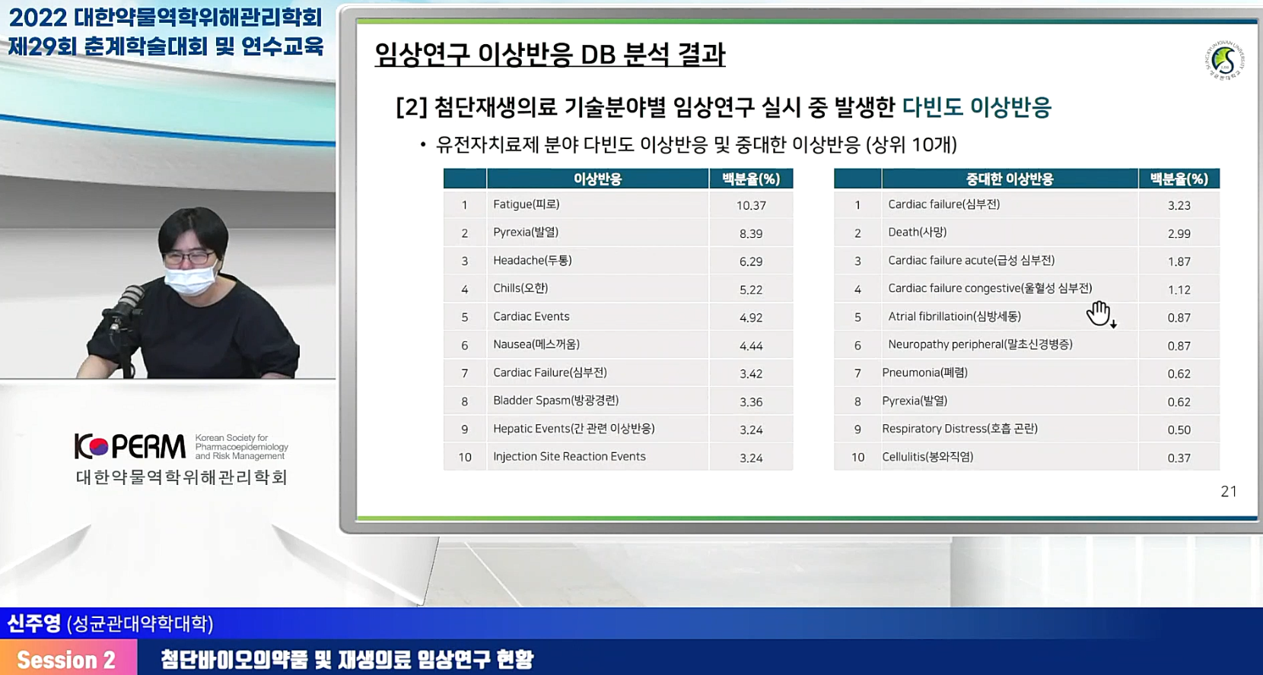The width and height of the screenshot is (1263, 675).
Task: Click the '중대한 이상반응' column header
Action: [1010, 179]
